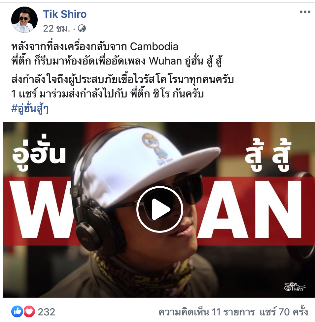315x322 pixels.
Task: Open Tik Shiro's profile picture
Action: pyautogui.click(x=24, y=20)
